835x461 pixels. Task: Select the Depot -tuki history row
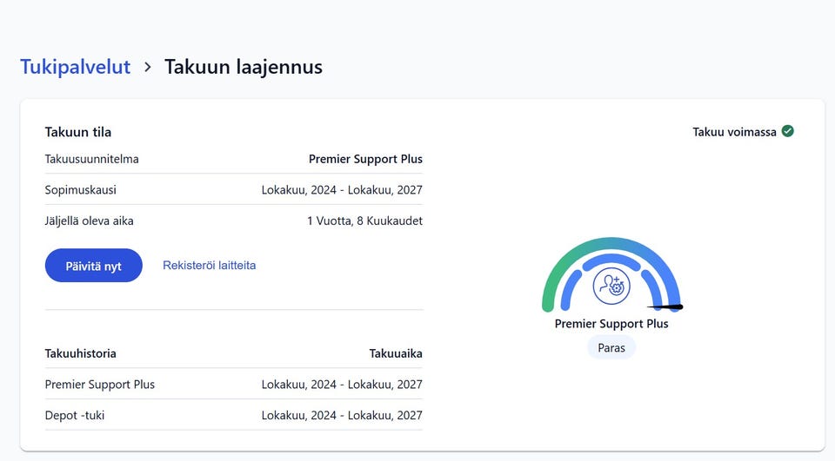click(x=233, y=416)
